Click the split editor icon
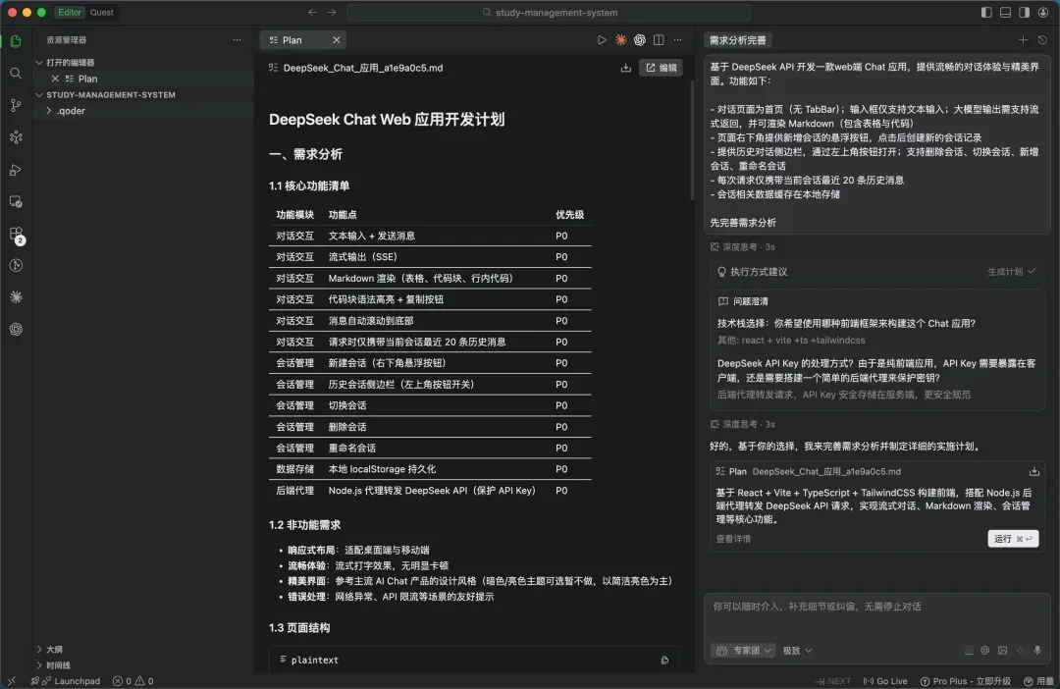Image resolution: width=1060 pixels, height=689 pixels. [x=659, y=40]
